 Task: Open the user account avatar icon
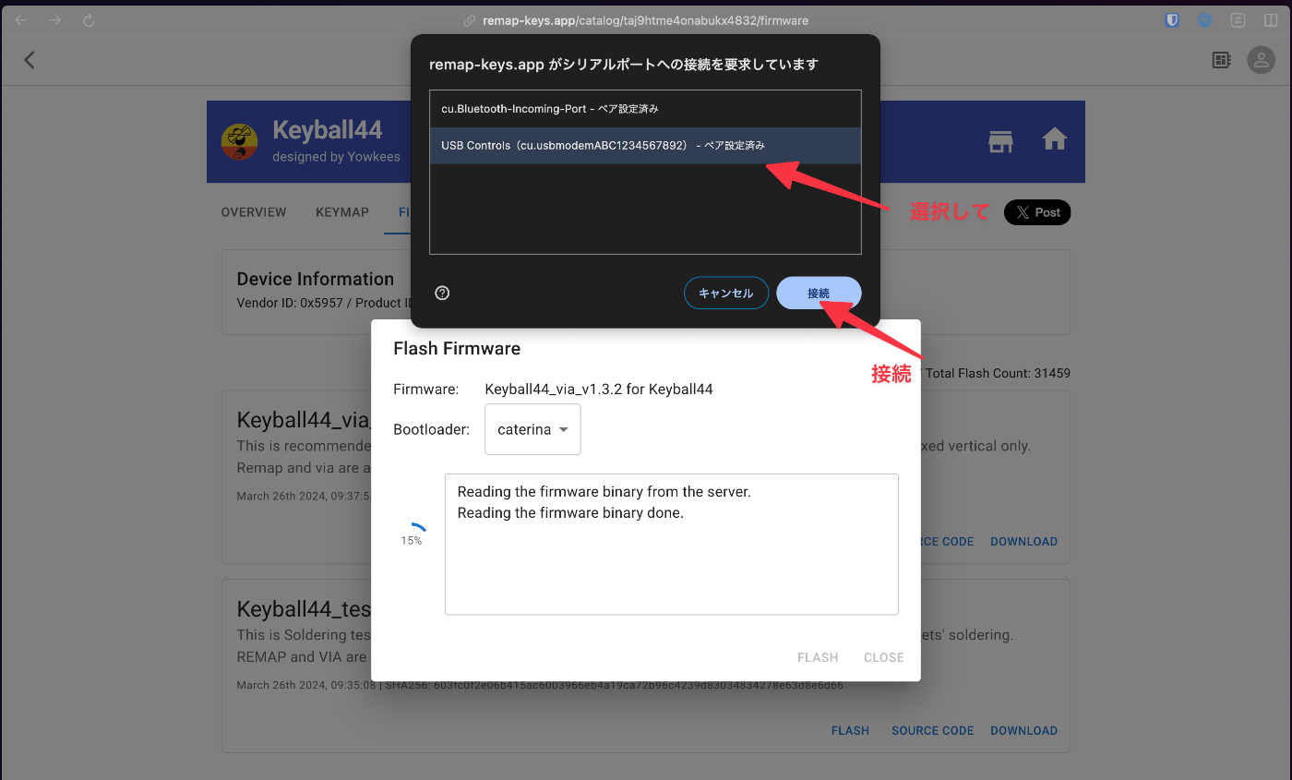click(x=1261, y=60)
